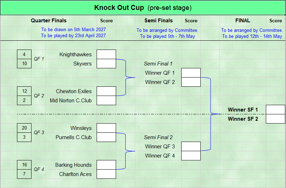286x188 pixels.
Task: Select the Quarter Finals column heading
Action: pyautogui.click(x=48, y=21)
